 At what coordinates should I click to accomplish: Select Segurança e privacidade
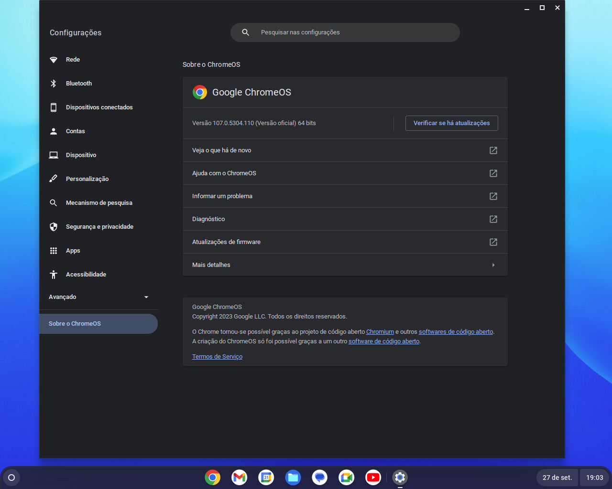tap(99, 227)
